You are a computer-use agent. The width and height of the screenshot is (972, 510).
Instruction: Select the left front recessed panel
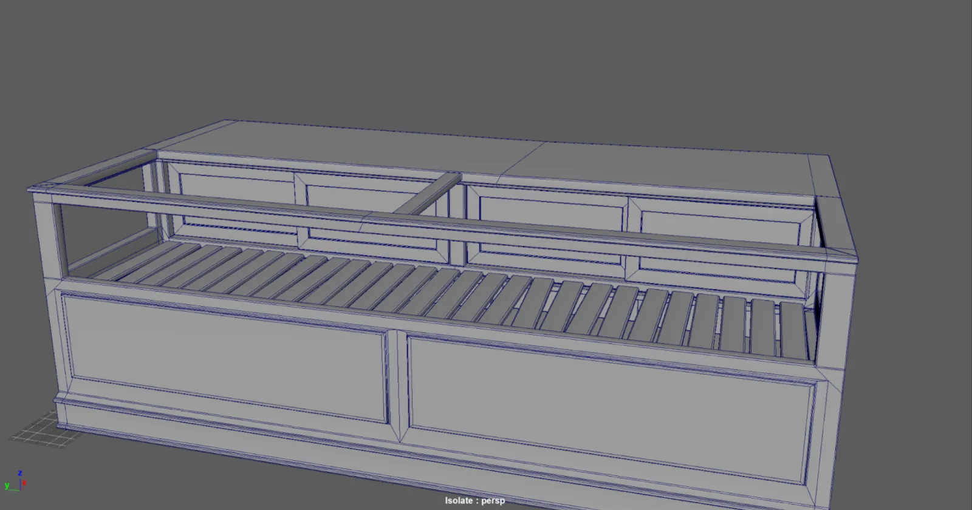tap(225, 358)
